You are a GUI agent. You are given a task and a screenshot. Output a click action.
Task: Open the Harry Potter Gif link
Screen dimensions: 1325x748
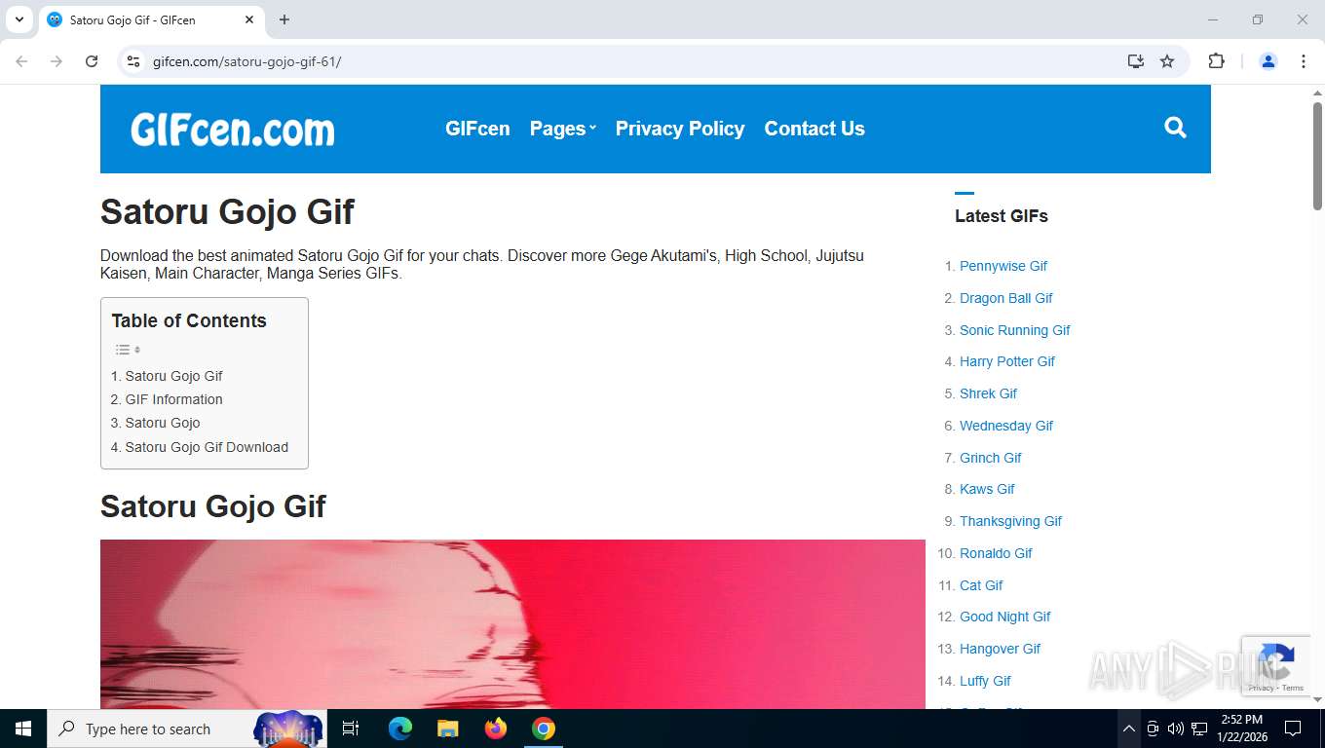point(1007,361)
